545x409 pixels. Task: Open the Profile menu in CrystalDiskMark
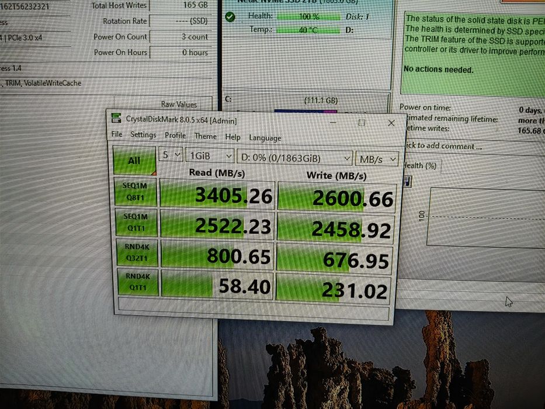click(175, 136)
